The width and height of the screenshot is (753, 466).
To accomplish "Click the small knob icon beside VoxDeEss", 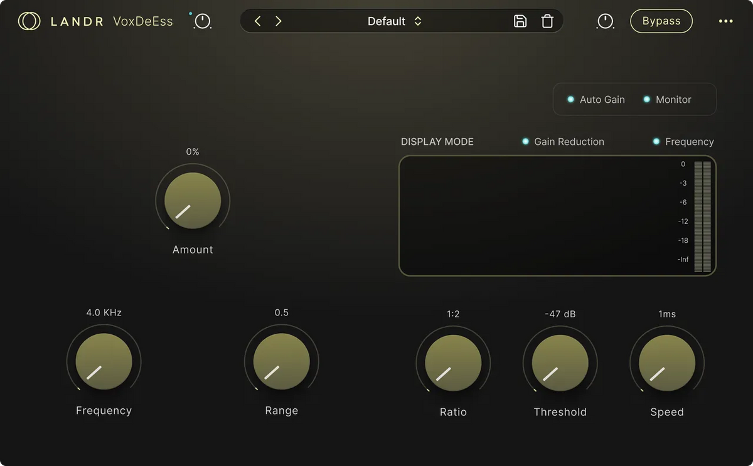I will (203, 21).
